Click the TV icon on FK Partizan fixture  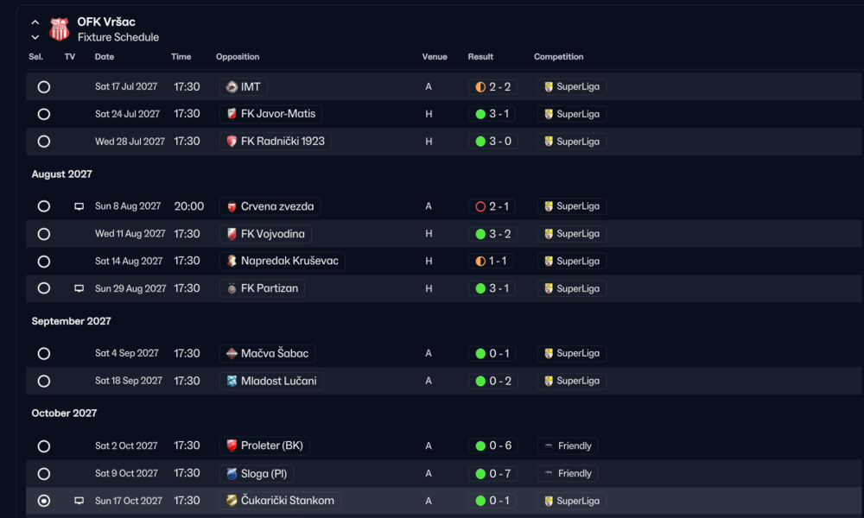coord(79,288)
